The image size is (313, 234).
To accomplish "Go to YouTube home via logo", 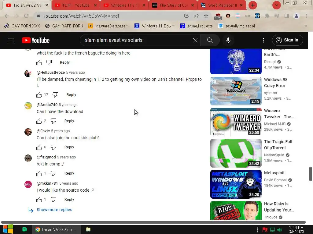I will point(36,40).
